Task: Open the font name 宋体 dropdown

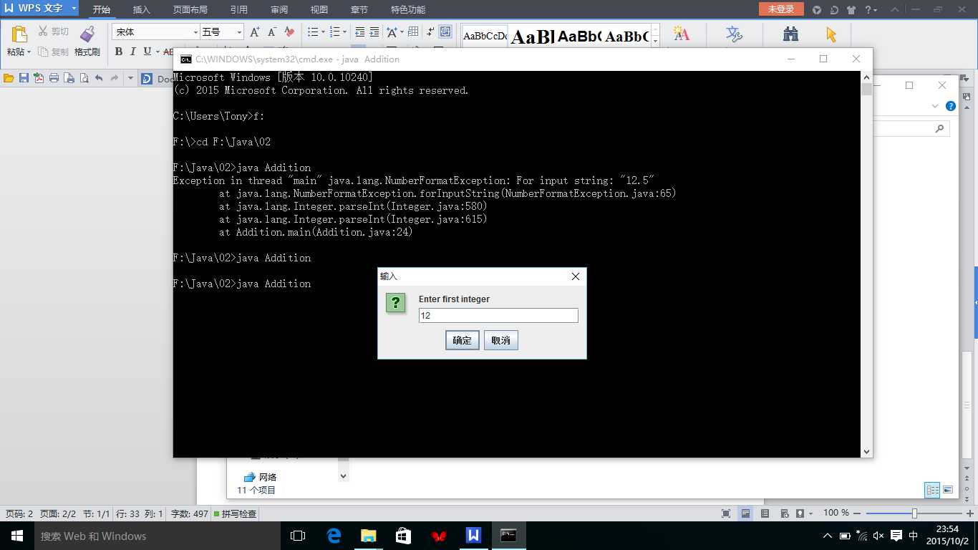Action: tap(195, 32)
